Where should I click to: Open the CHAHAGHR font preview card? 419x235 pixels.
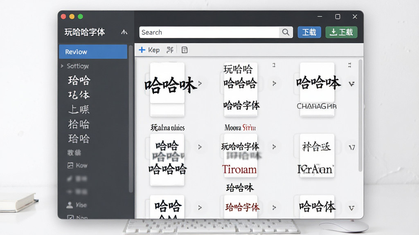tap(317, 89)
